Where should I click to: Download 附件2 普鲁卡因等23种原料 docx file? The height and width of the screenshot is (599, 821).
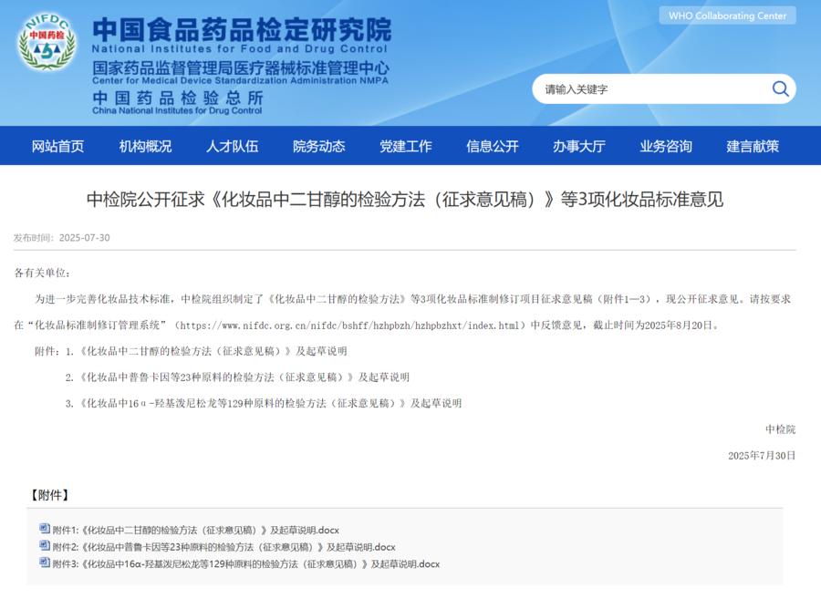click(x=224, y=547)
